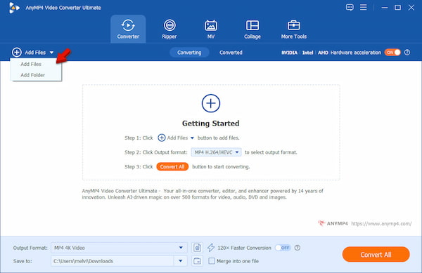Open help for Hardware acceleration
Screen dimensions: 422x273
point(407,53)
